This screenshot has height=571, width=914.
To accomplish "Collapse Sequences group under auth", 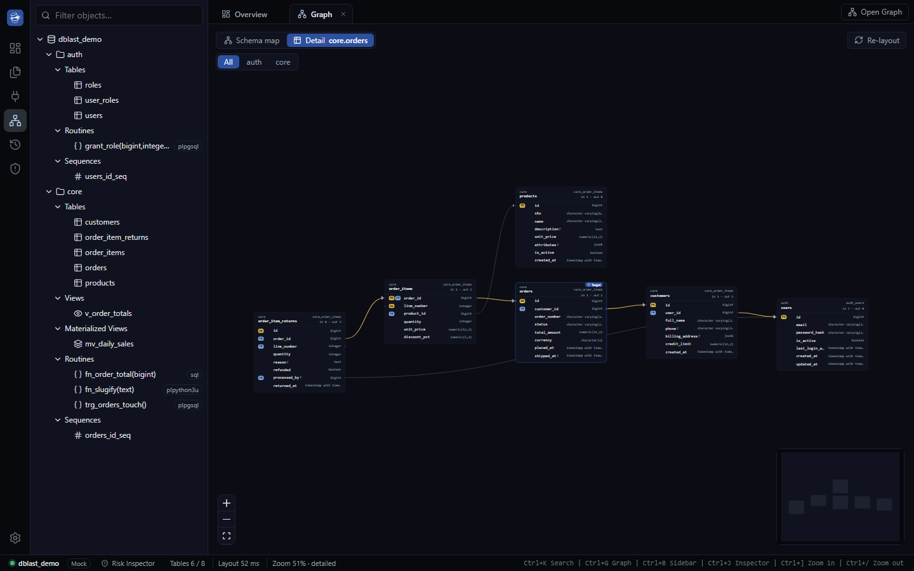I will pos(58,161).
